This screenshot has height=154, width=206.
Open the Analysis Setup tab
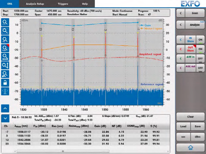35,4
